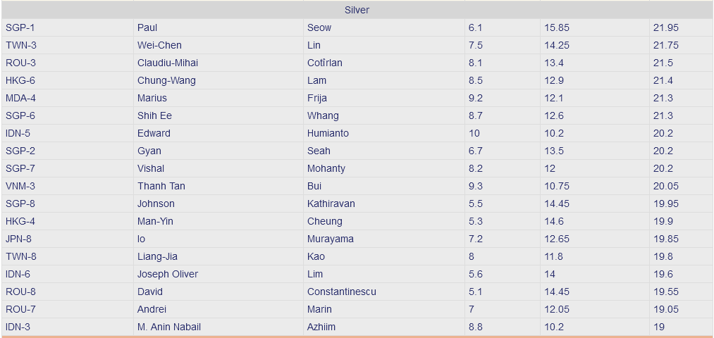
Task: Select the SGP-1 code cell
Action: click(x=68, y=27)
